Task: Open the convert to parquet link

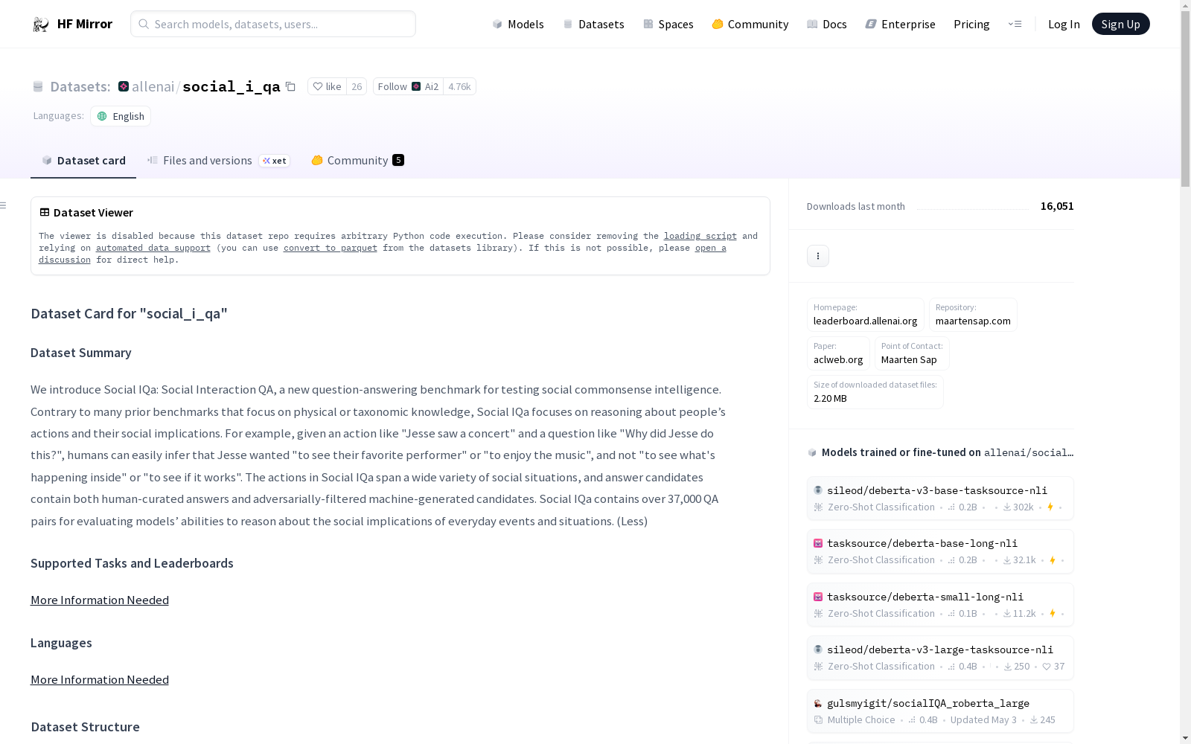Action: tap(331, 248)
